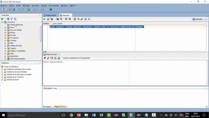Open dropdown arrow beside Back navigation button
Screen dimensions: 209x118
click(31, 10)
